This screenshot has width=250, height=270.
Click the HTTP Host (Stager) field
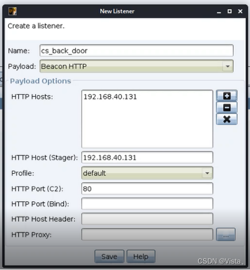tap(147, 158)
